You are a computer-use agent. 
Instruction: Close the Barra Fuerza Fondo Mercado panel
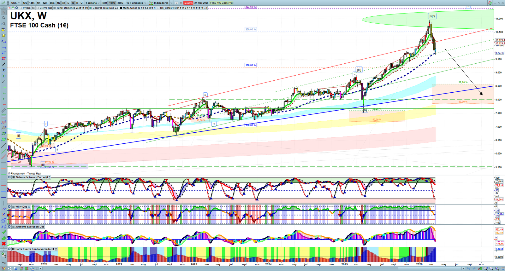pyautogui.click(x=9, y=249)
